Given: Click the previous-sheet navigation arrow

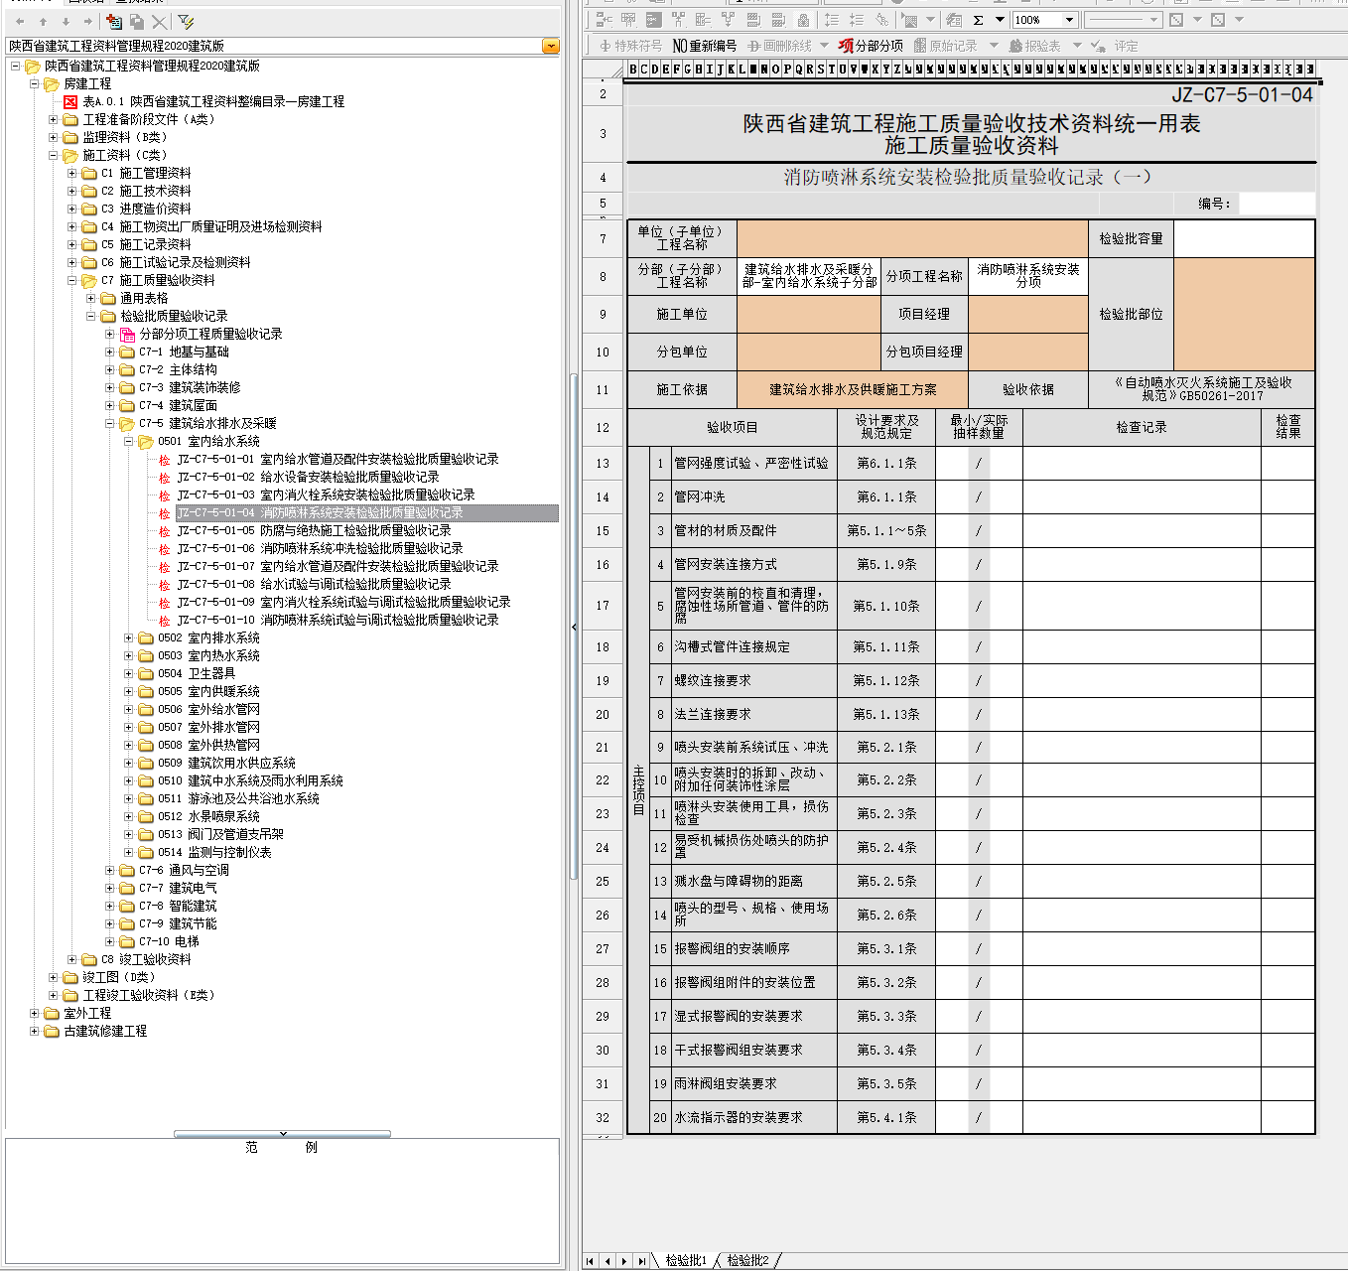Looking at the screenshot, I should pyautogui.click(x=607, y=1261).
